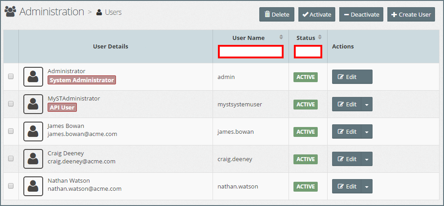Click the Deactivate button
The width and height of the screenshot is (444, 206).
[x=361, y=14]
